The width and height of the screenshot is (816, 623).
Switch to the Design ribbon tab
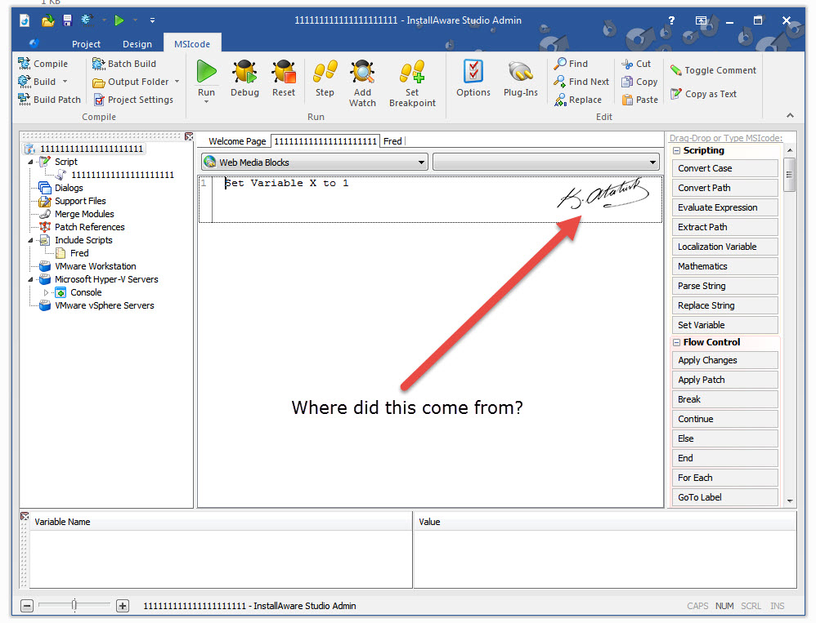click(137, 44)
